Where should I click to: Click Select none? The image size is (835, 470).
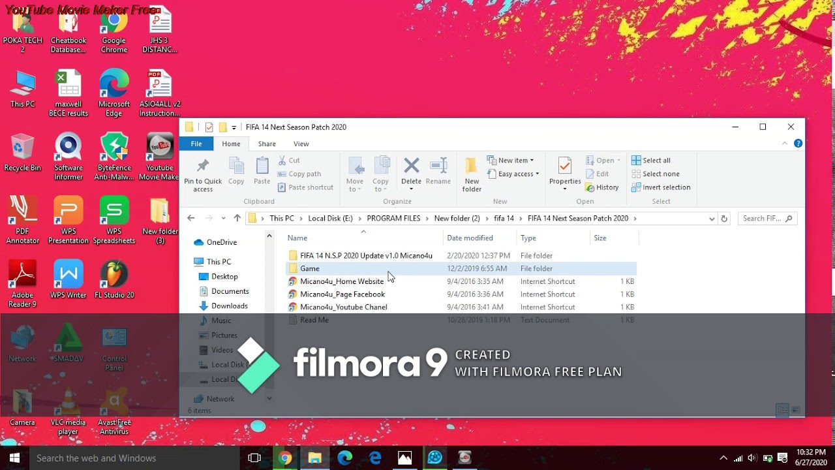[x=656, y=174]
